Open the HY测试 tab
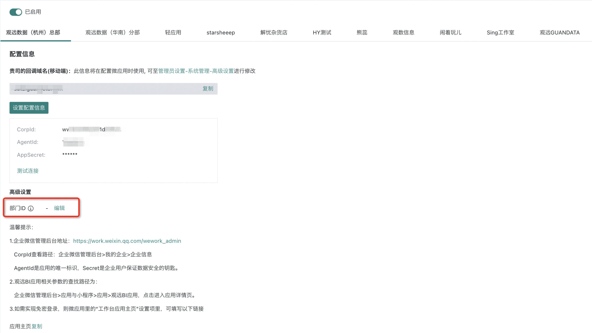592x333 pixels. pos(322,32)
